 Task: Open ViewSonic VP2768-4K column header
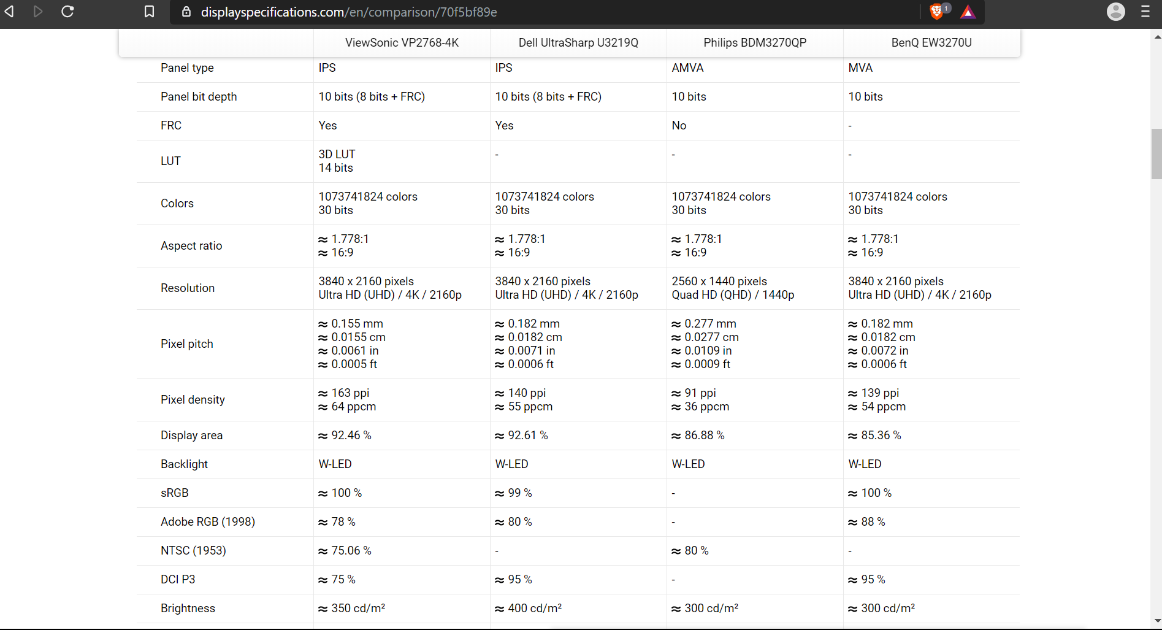pos(402,42)
